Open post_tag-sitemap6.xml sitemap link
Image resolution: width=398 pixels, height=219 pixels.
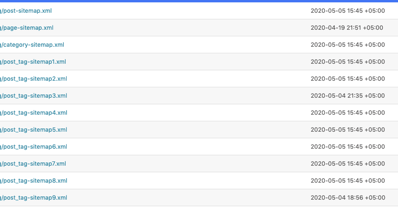point(34,147)
